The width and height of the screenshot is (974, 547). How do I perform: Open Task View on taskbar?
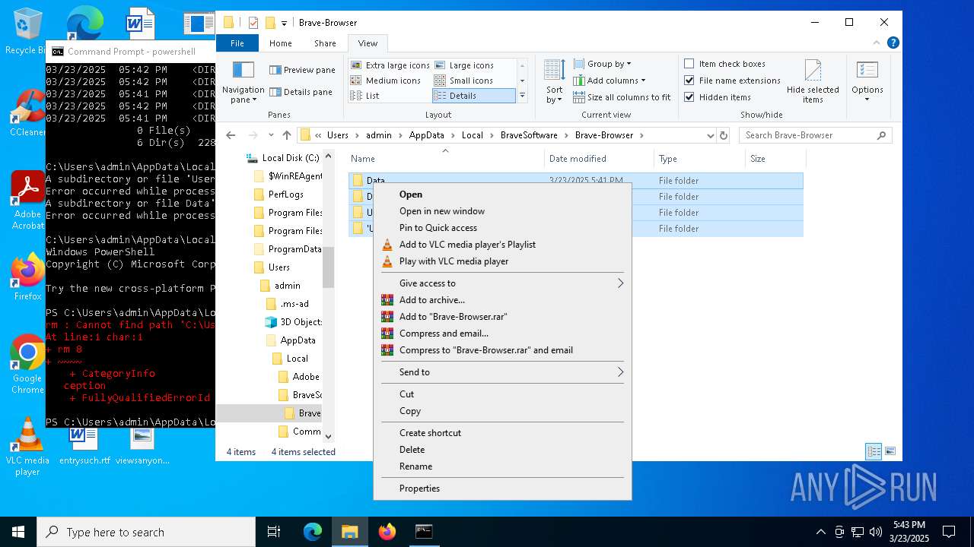pos(274,532)
